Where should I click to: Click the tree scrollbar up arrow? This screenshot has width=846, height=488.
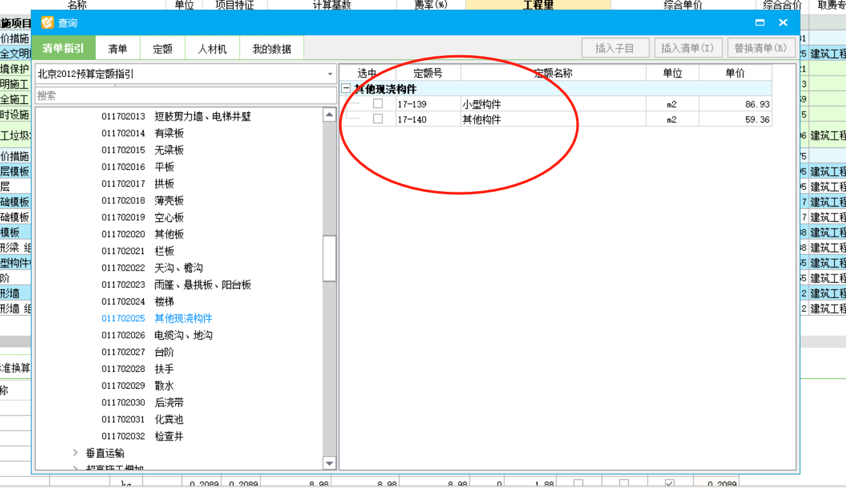(x=329, y=115)
